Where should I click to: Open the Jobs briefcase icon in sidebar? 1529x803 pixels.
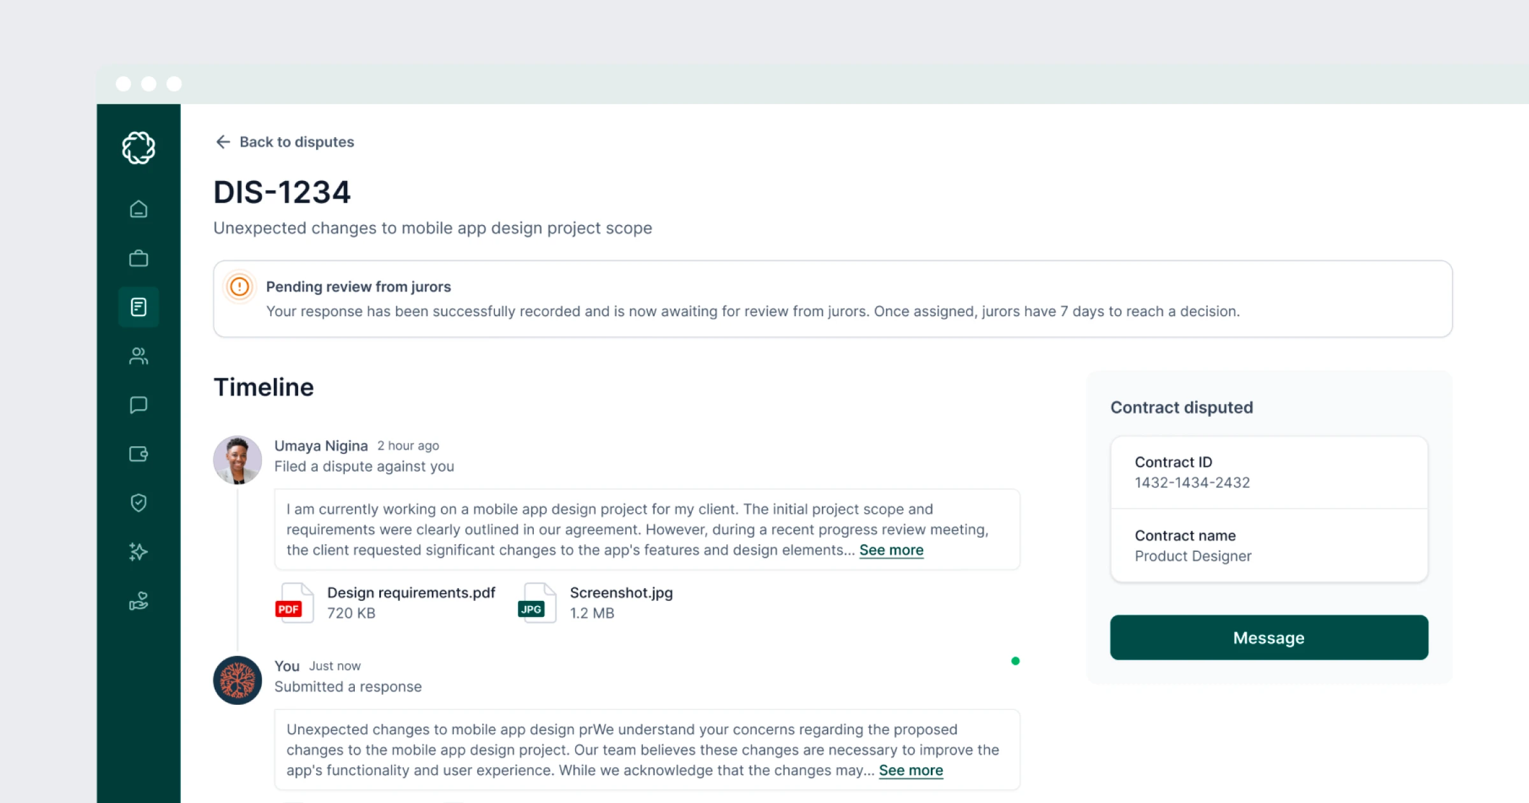(x=138, y=257)
